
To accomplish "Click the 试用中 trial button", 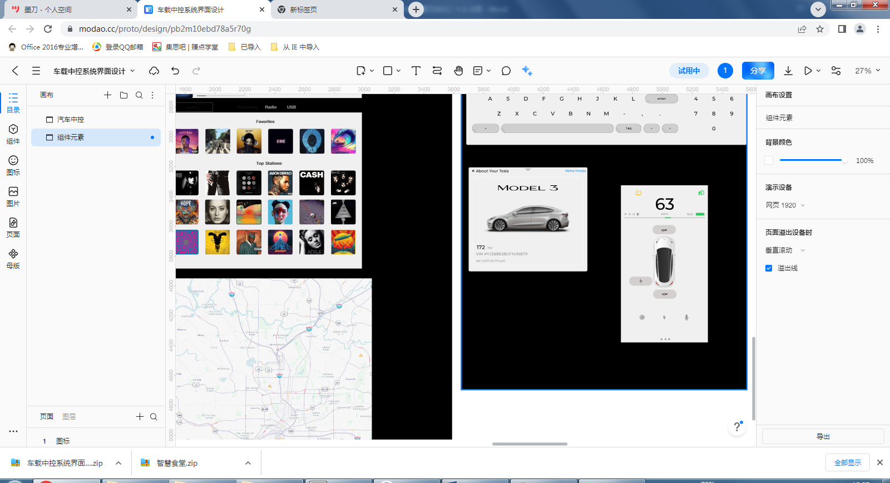I will (x=689, y=71).
